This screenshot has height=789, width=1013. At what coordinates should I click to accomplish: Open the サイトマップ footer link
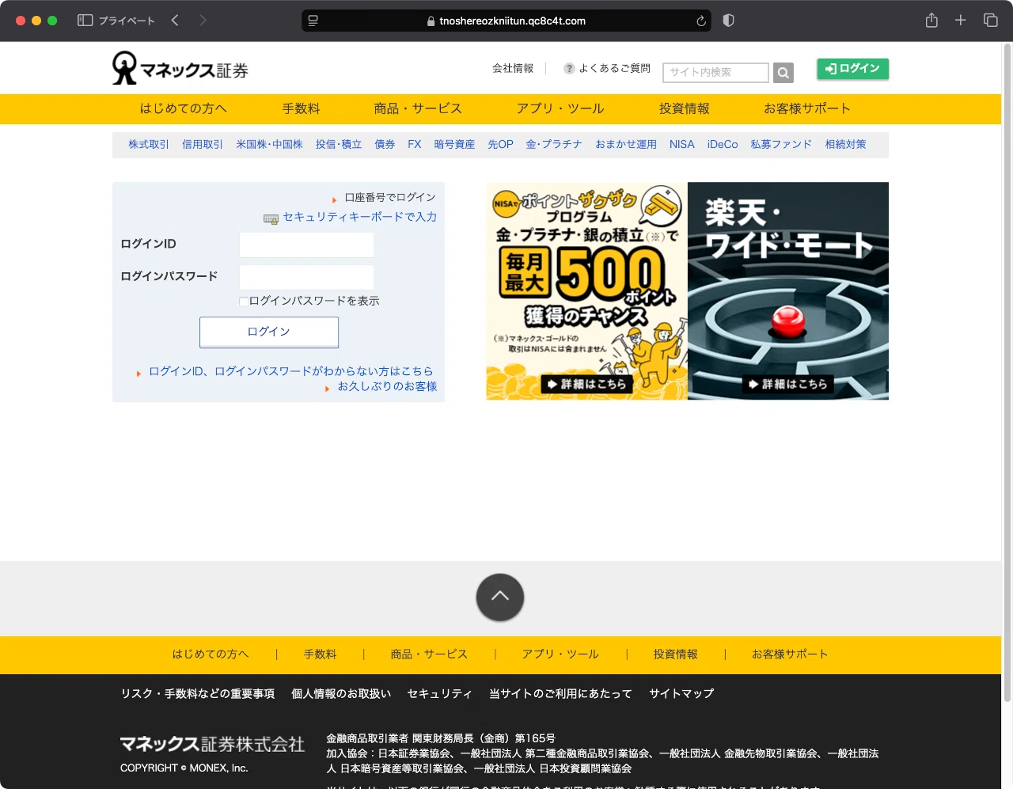click(681, 694)
